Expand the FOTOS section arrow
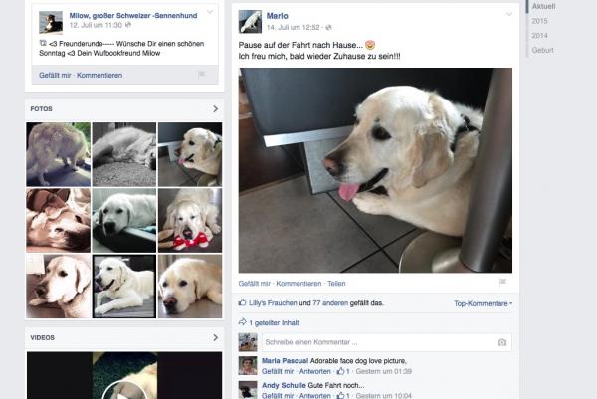Screen dimensions: 597x399 216,108
